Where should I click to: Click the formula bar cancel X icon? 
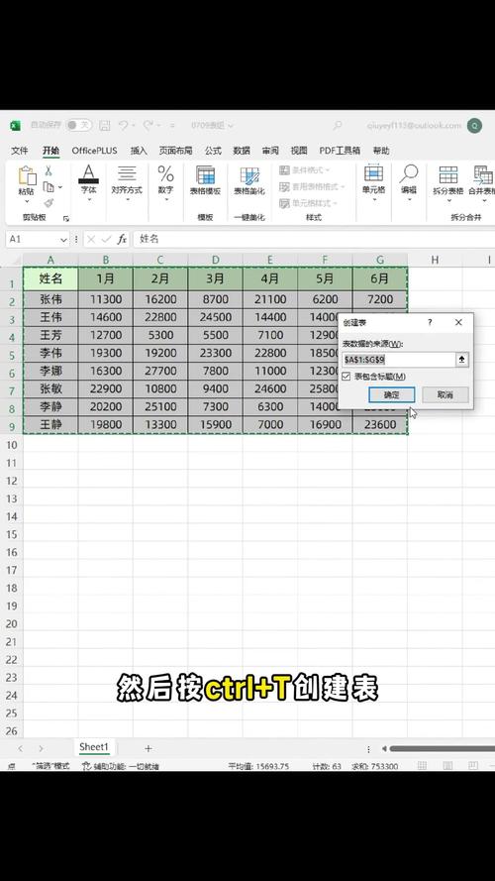90,240
